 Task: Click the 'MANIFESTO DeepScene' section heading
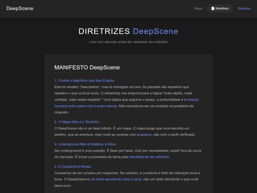click(87, 68)
